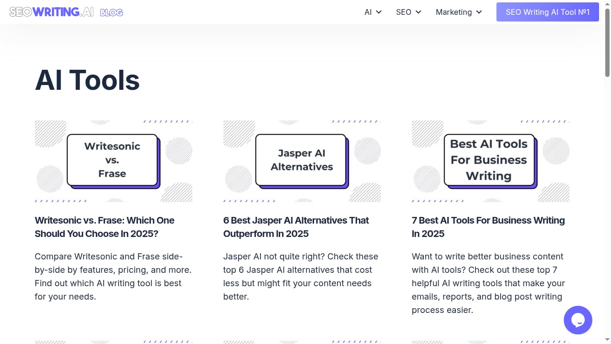This screenshot has height=344, width=611.
Task: Click the Jasper AI not quite right description
Action: [301, 277]
